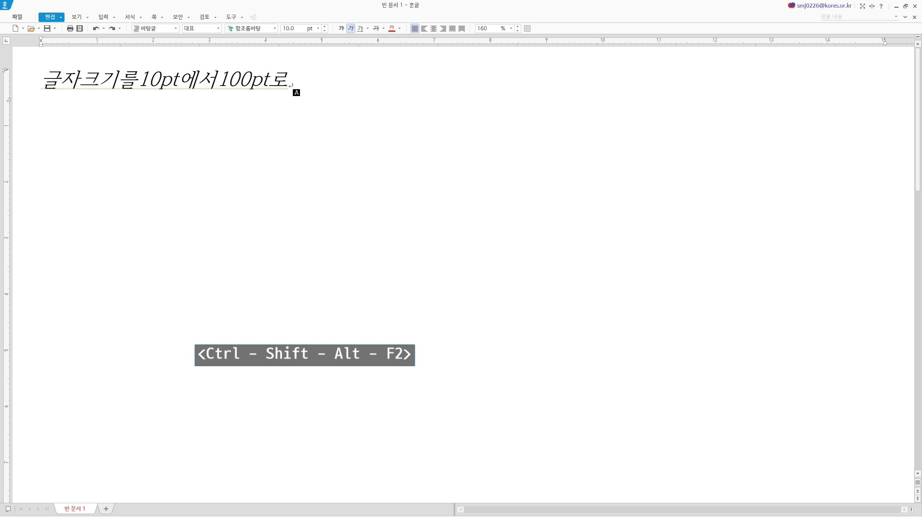This screenshot has height=518, width=922.
Task: Open the 파일 menu
Action: tap(17, 17)
